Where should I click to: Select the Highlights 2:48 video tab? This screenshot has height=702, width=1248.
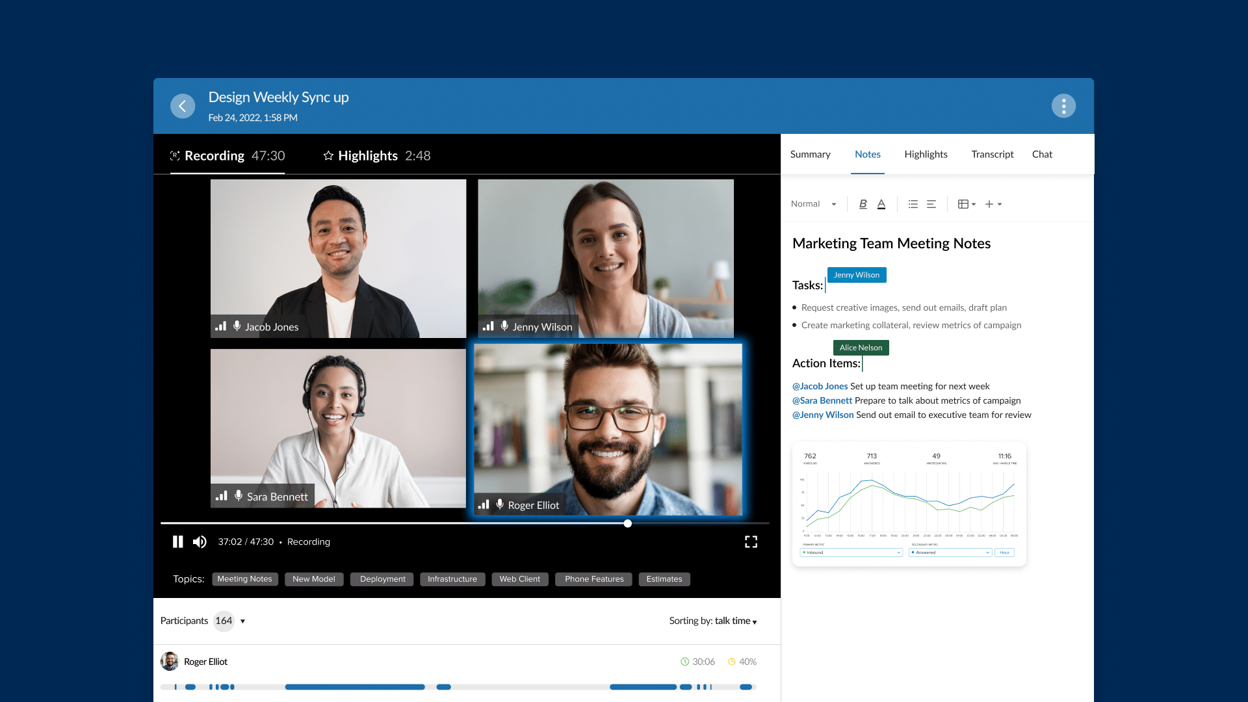[x=377, y=155]
